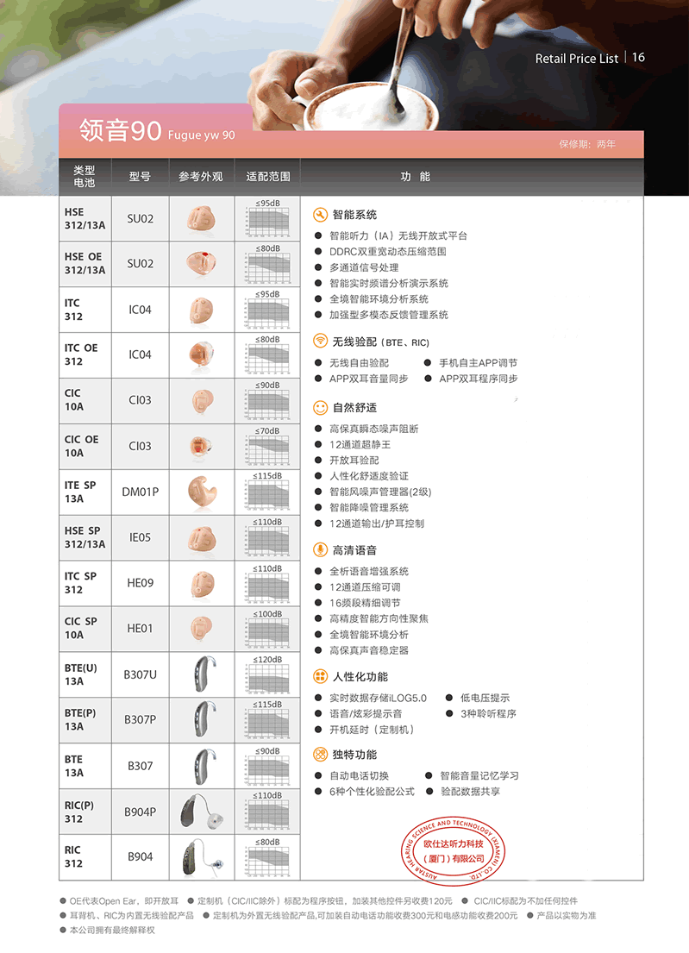
Task: Select model number HE09 in the table
Action: pyautogui.click(x=140, y=583)
